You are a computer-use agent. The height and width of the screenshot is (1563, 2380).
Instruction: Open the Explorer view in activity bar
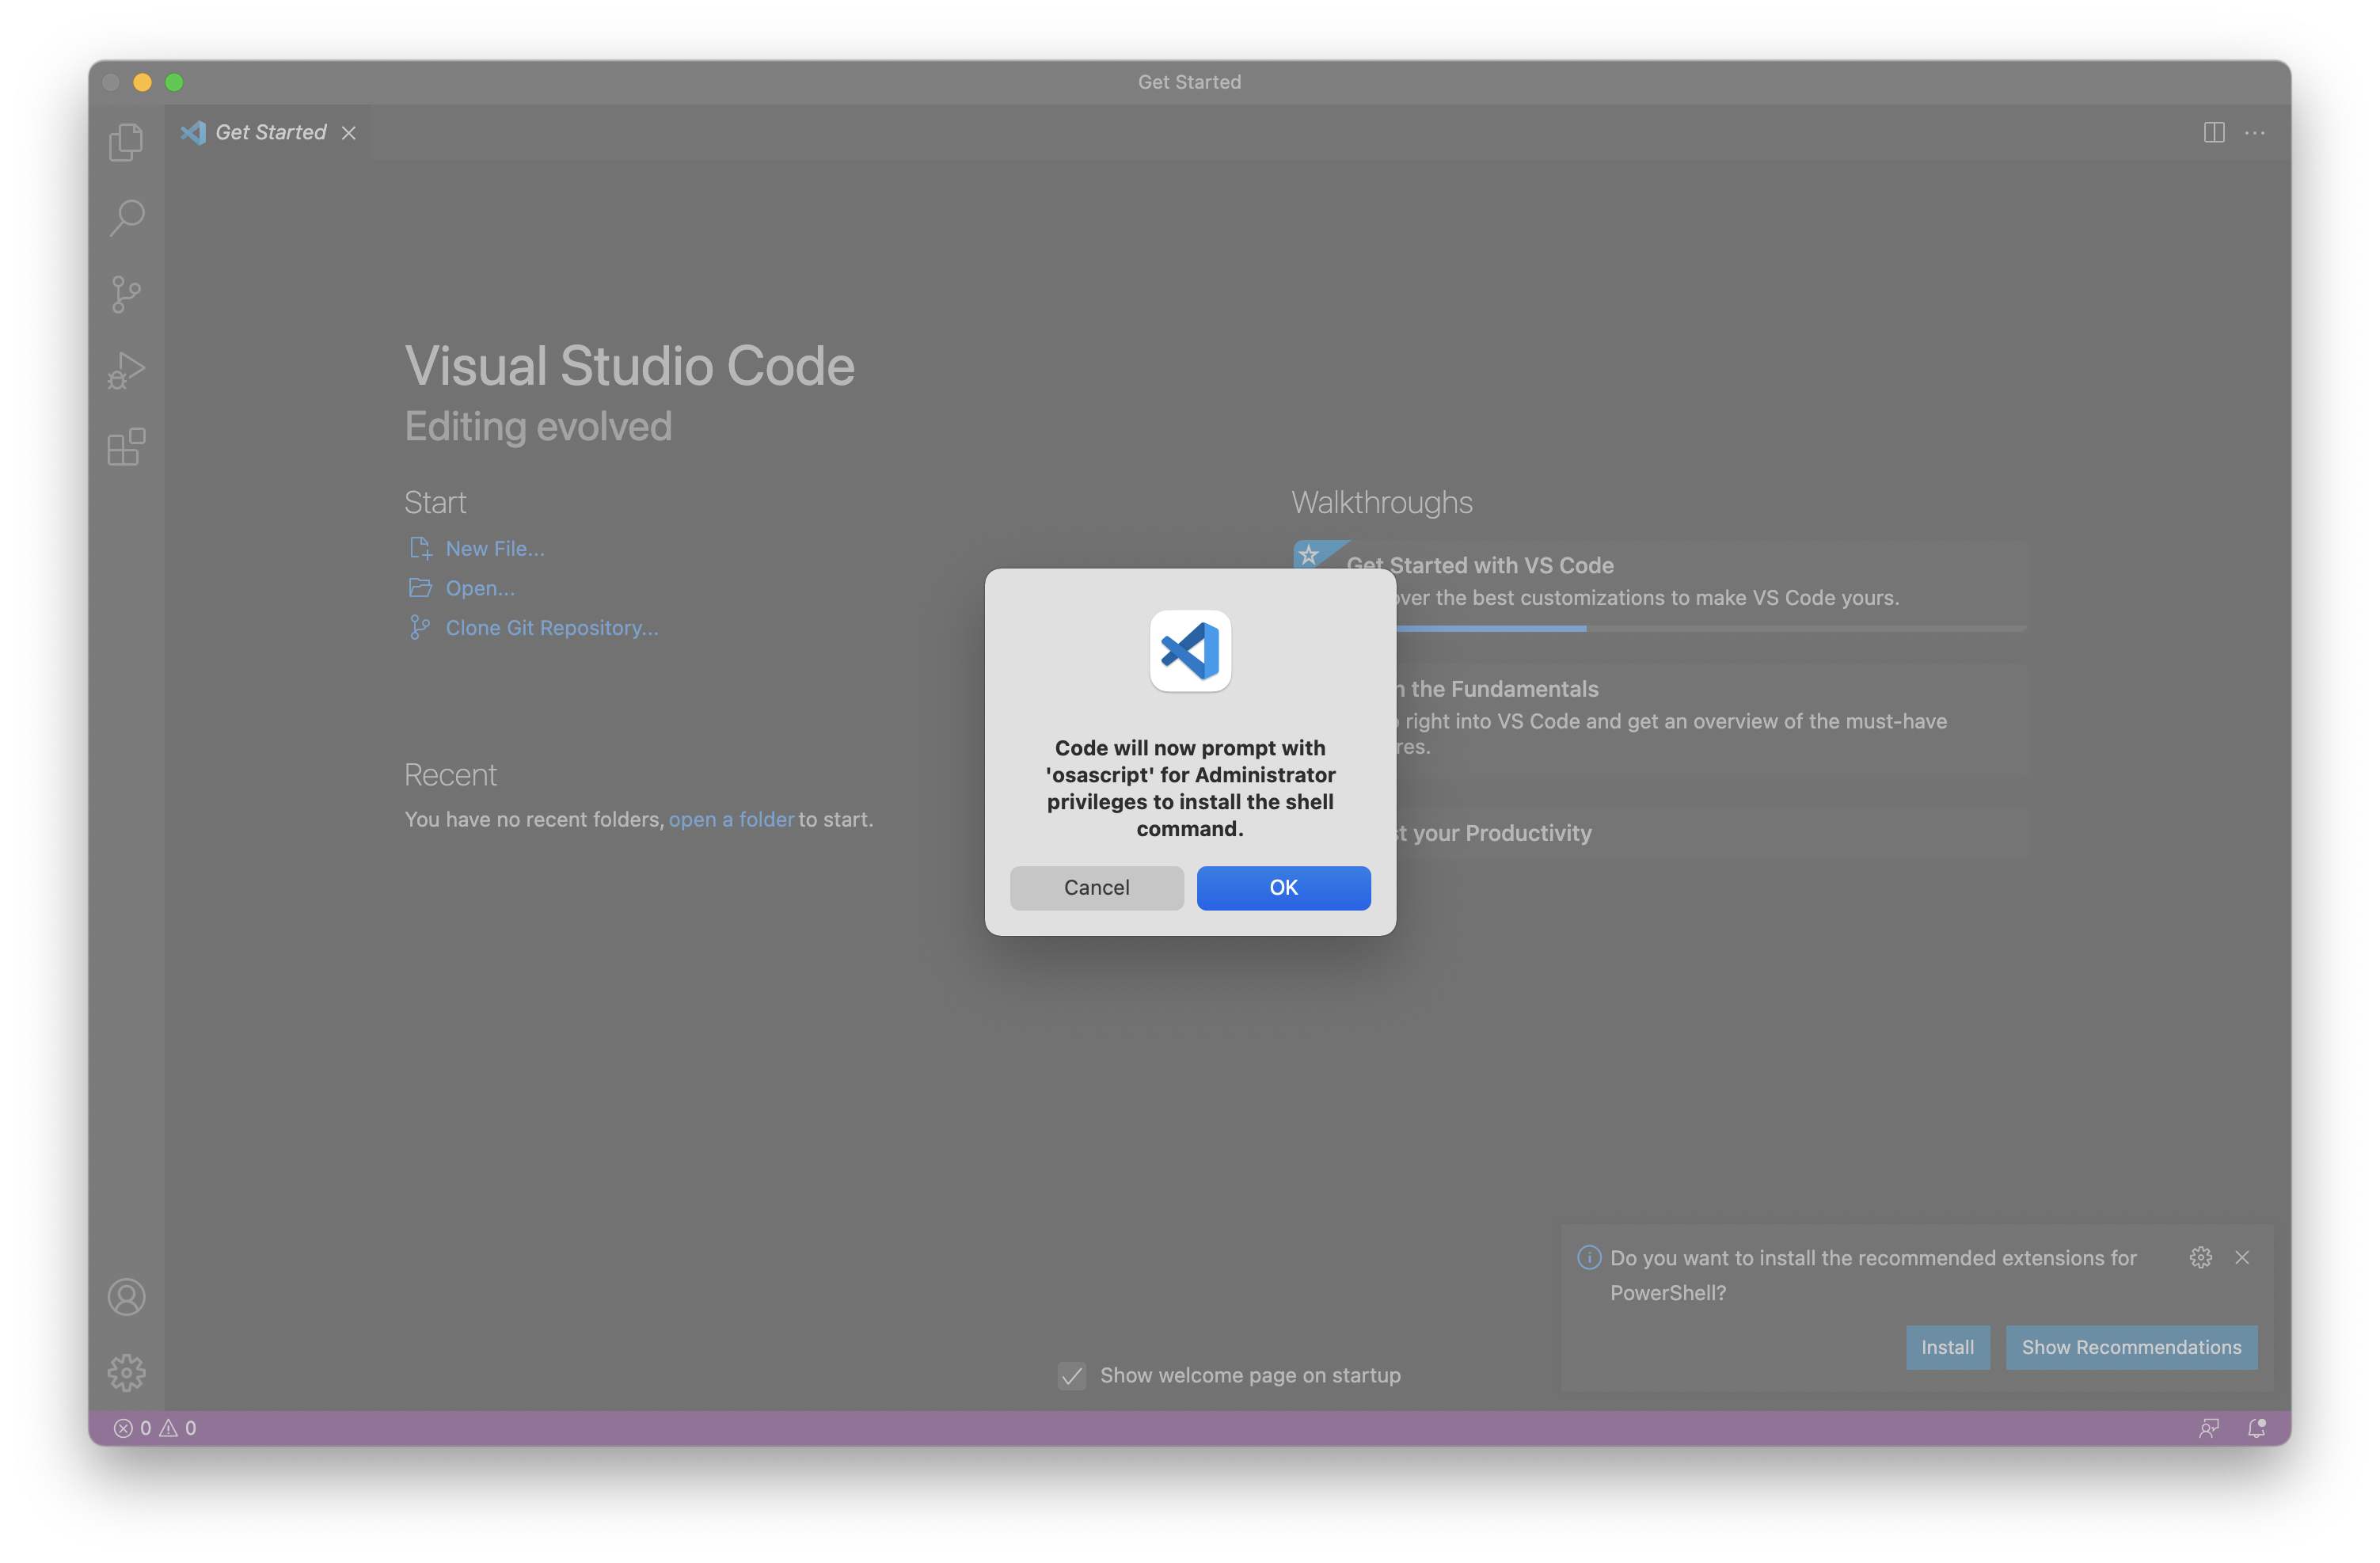[126, 142]
